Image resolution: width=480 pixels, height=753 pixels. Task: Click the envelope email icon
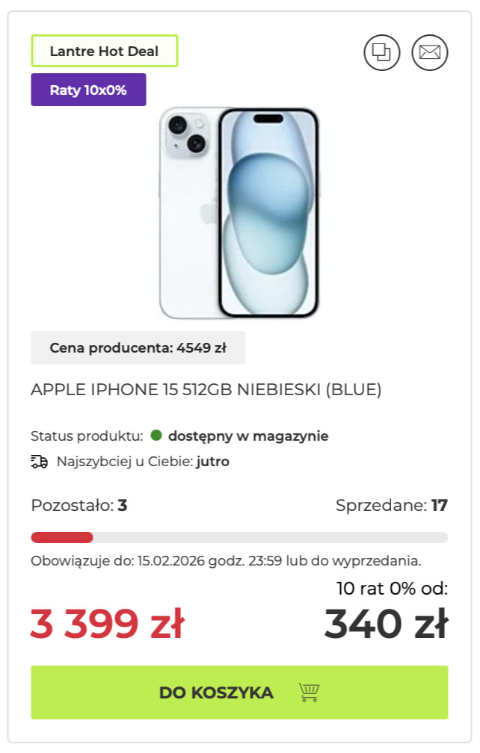click(x=430, y=52)
